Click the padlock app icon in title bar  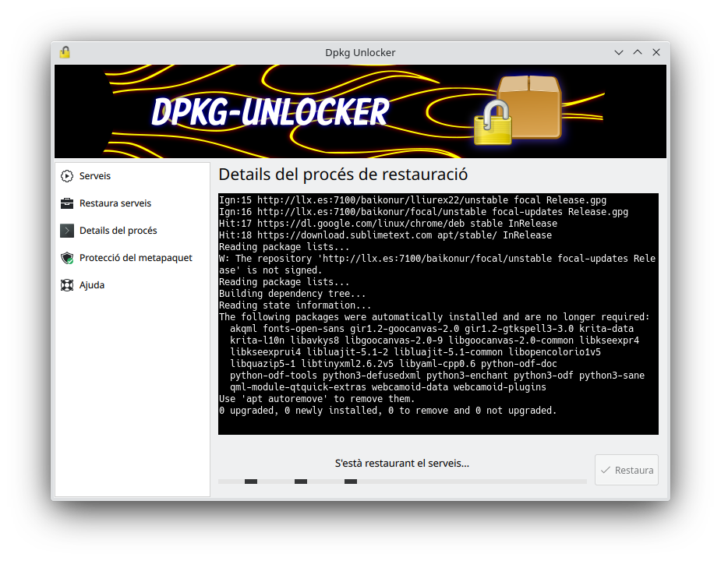[65, 52]
